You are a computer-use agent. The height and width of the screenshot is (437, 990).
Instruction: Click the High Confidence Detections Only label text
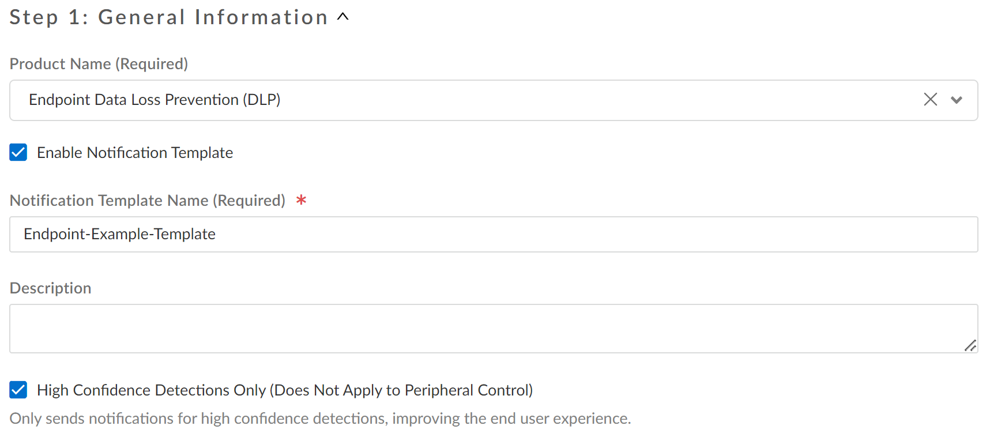[151, 390]
